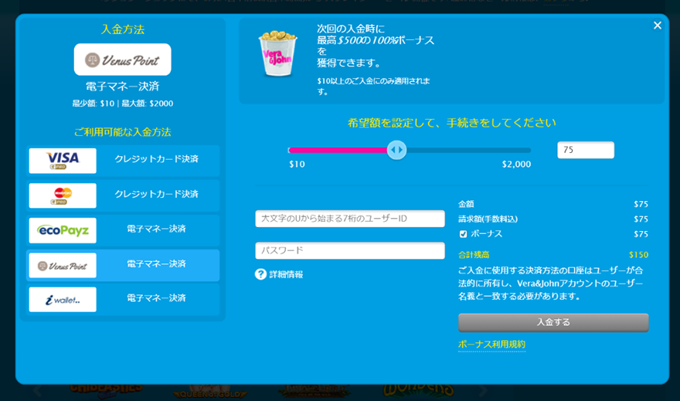The width and height of the screenshot is (680, 401).
Task: Click the 希望額を設定して heading text
Action: tap(451, 123)
